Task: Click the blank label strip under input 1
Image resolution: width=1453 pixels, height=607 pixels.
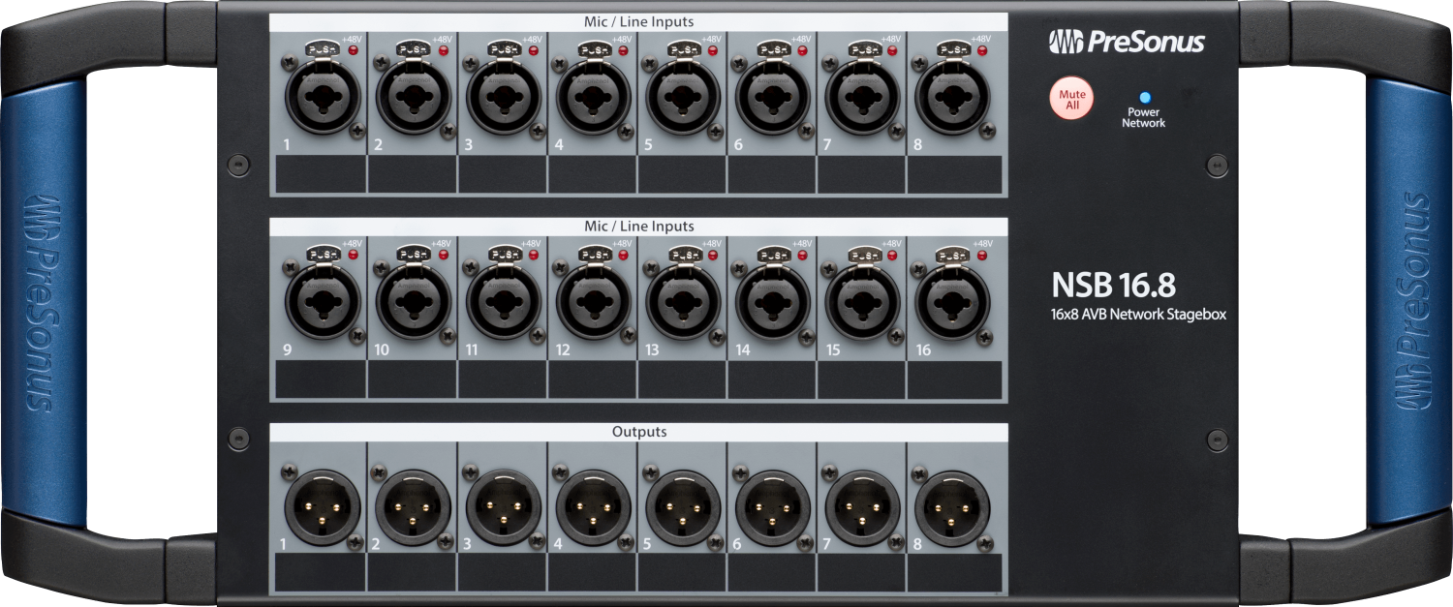Action: [x=321, y=175]
